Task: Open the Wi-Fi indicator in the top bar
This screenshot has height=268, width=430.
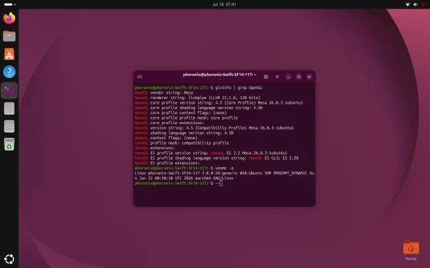Action: coord(408,5)
